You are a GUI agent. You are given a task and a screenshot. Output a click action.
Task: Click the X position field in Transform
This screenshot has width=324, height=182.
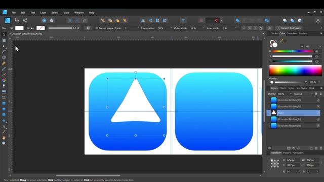pyautogui.click(x=293, y=160)
